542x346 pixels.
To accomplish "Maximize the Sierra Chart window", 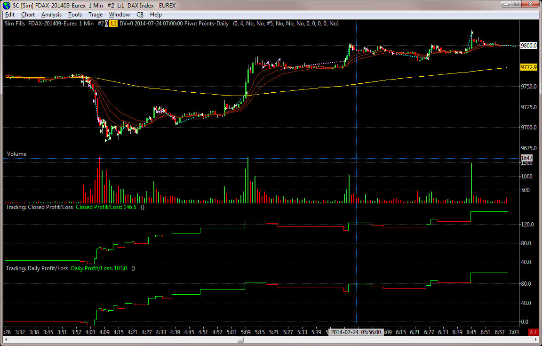I will 516,4.
